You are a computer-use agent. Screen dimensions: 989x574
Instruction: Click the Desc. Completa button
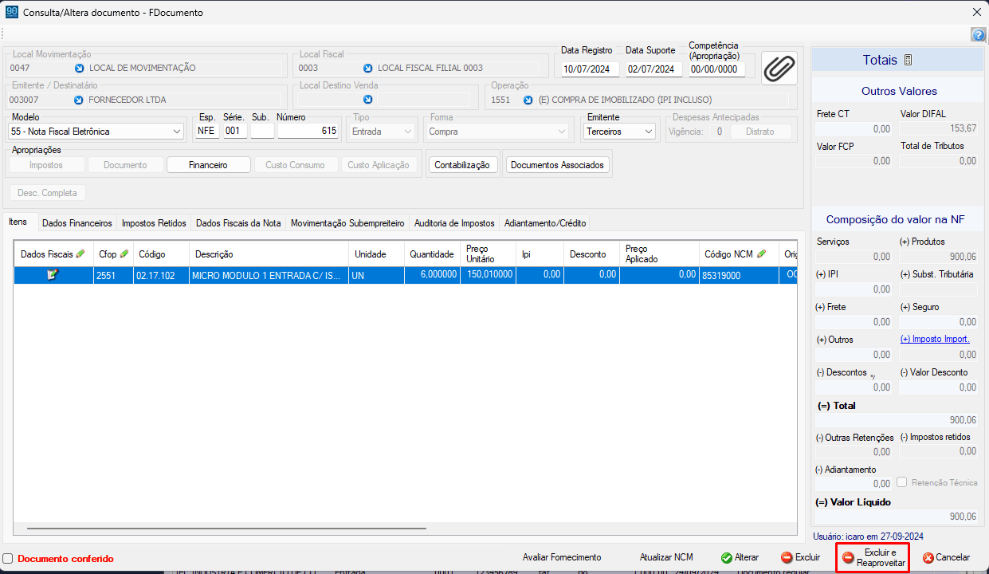pyautogui.click(x=47, y=193)
